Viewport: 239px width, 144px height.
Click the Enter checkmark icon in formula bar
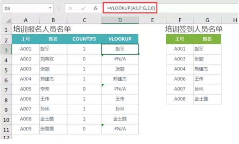point(83,8)
